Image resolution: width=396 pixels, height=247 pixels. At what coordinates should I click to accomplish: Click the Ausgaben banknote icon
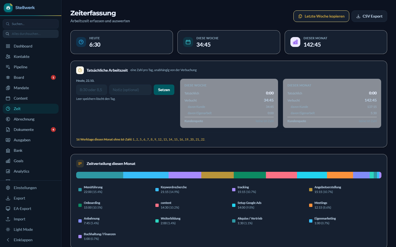[x=8, y=140]
